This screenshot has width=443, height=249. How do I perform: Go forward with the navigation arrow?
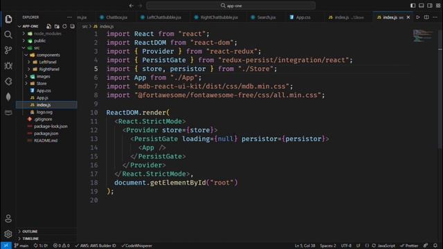point(140,6)
